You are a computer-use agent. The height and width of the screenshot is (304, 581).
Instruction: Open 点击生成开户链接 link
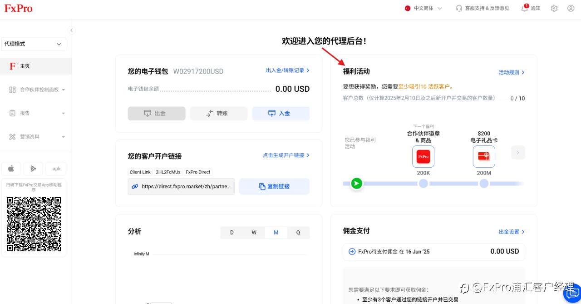coord(286,155)
